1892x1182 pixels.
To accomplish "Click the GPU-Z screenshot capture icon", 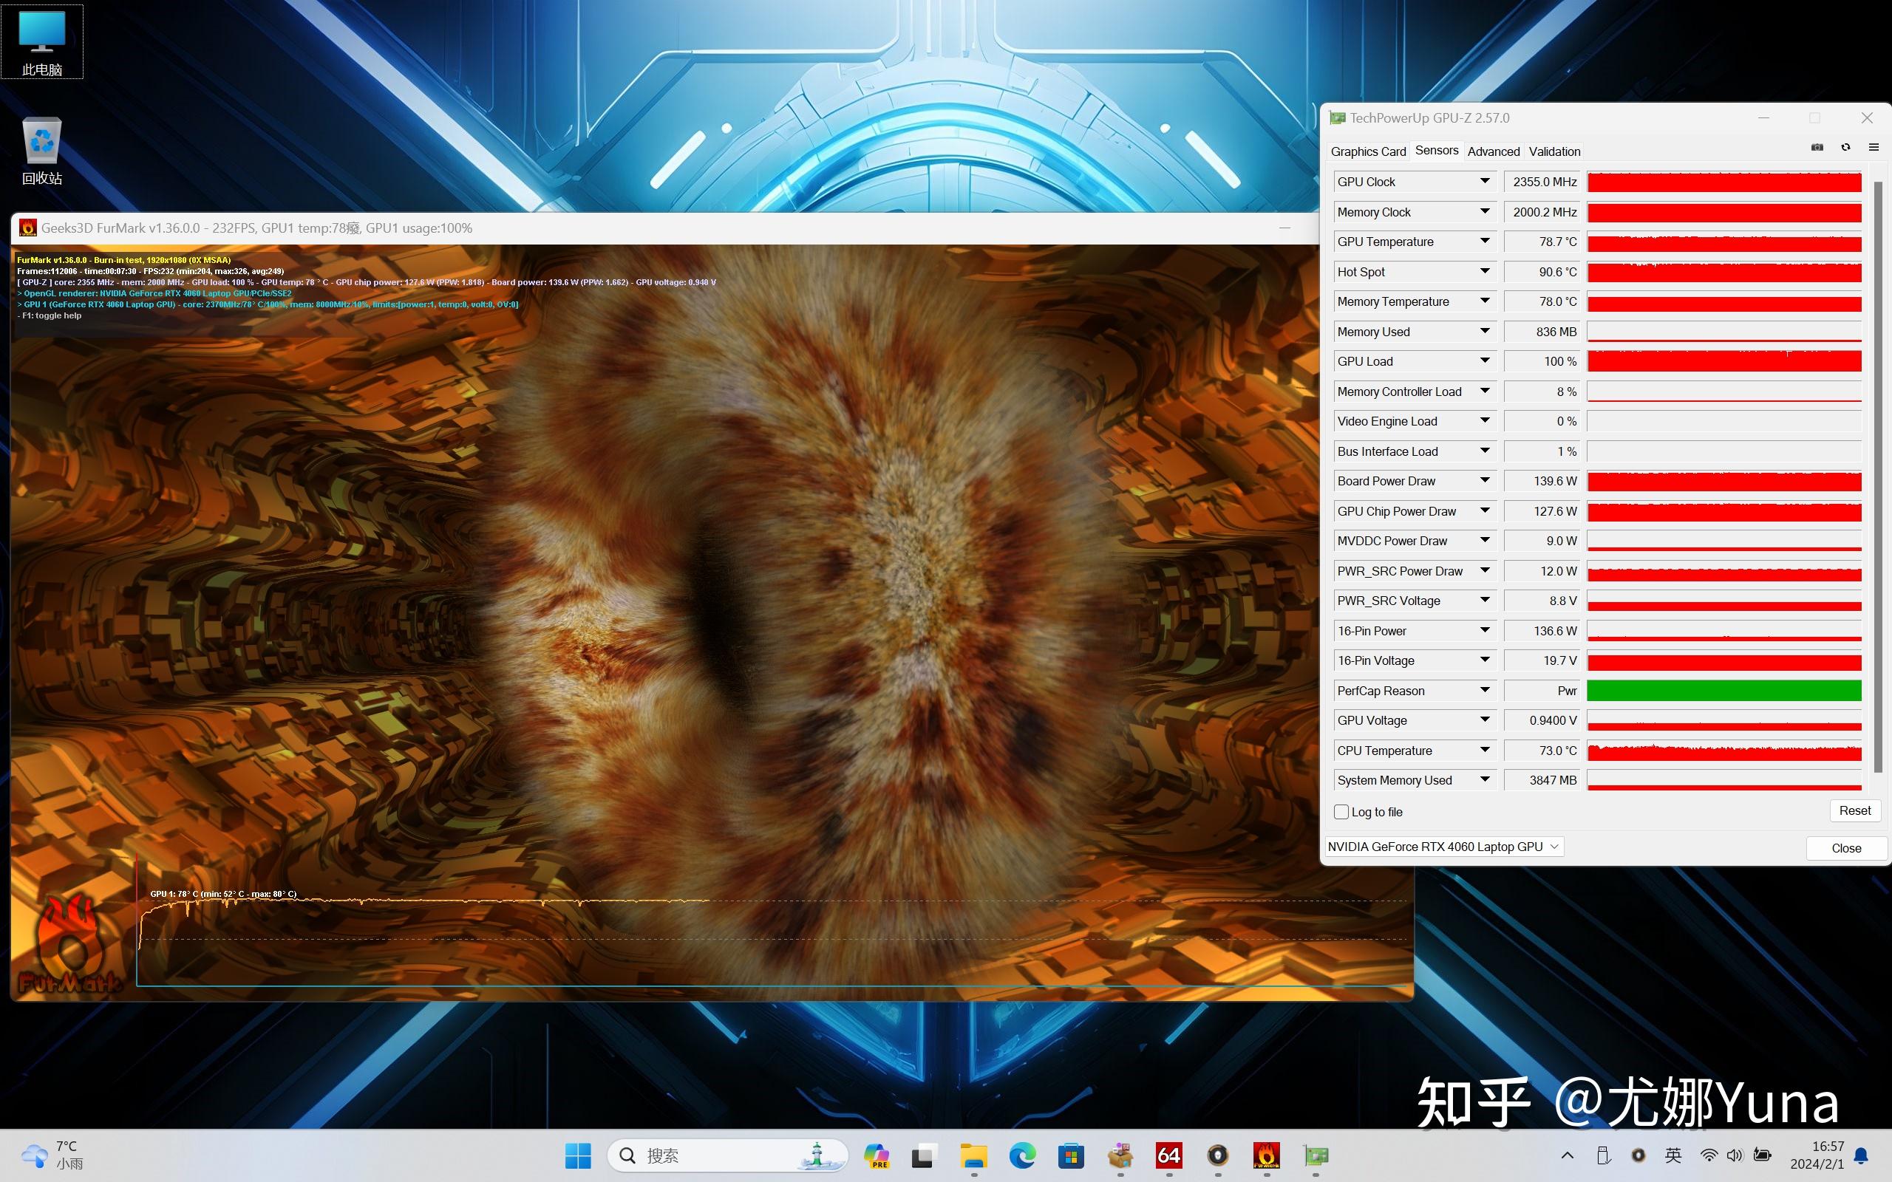I will click(x=1816, y=148).
